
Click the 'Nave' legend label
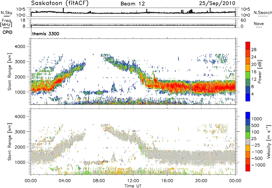tap(258, 23)
